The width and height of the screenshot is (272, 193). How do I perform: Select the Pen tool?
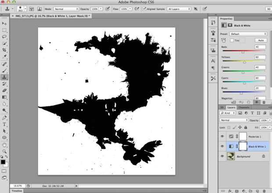tap(4, 118)
